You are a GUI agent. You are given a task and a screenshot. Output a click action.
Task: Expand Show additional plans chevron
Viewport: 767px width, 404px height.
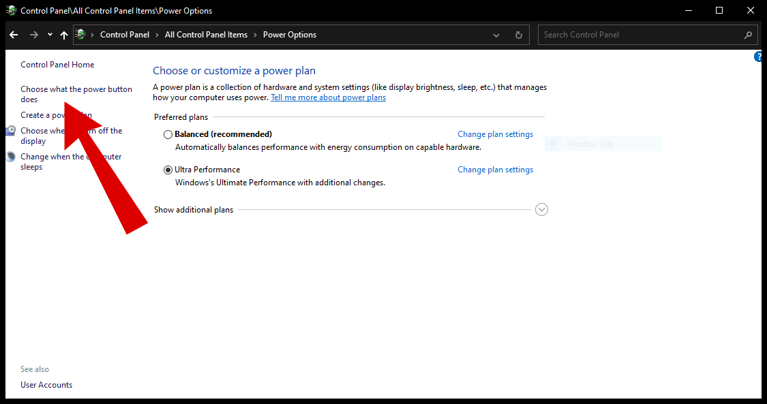(x=542, y=210)
